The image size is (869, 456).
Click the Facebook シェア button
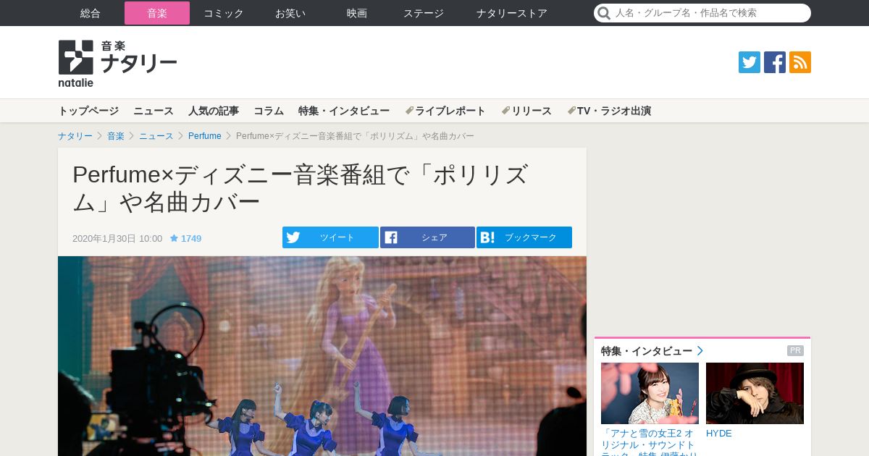tap(427, 237)
